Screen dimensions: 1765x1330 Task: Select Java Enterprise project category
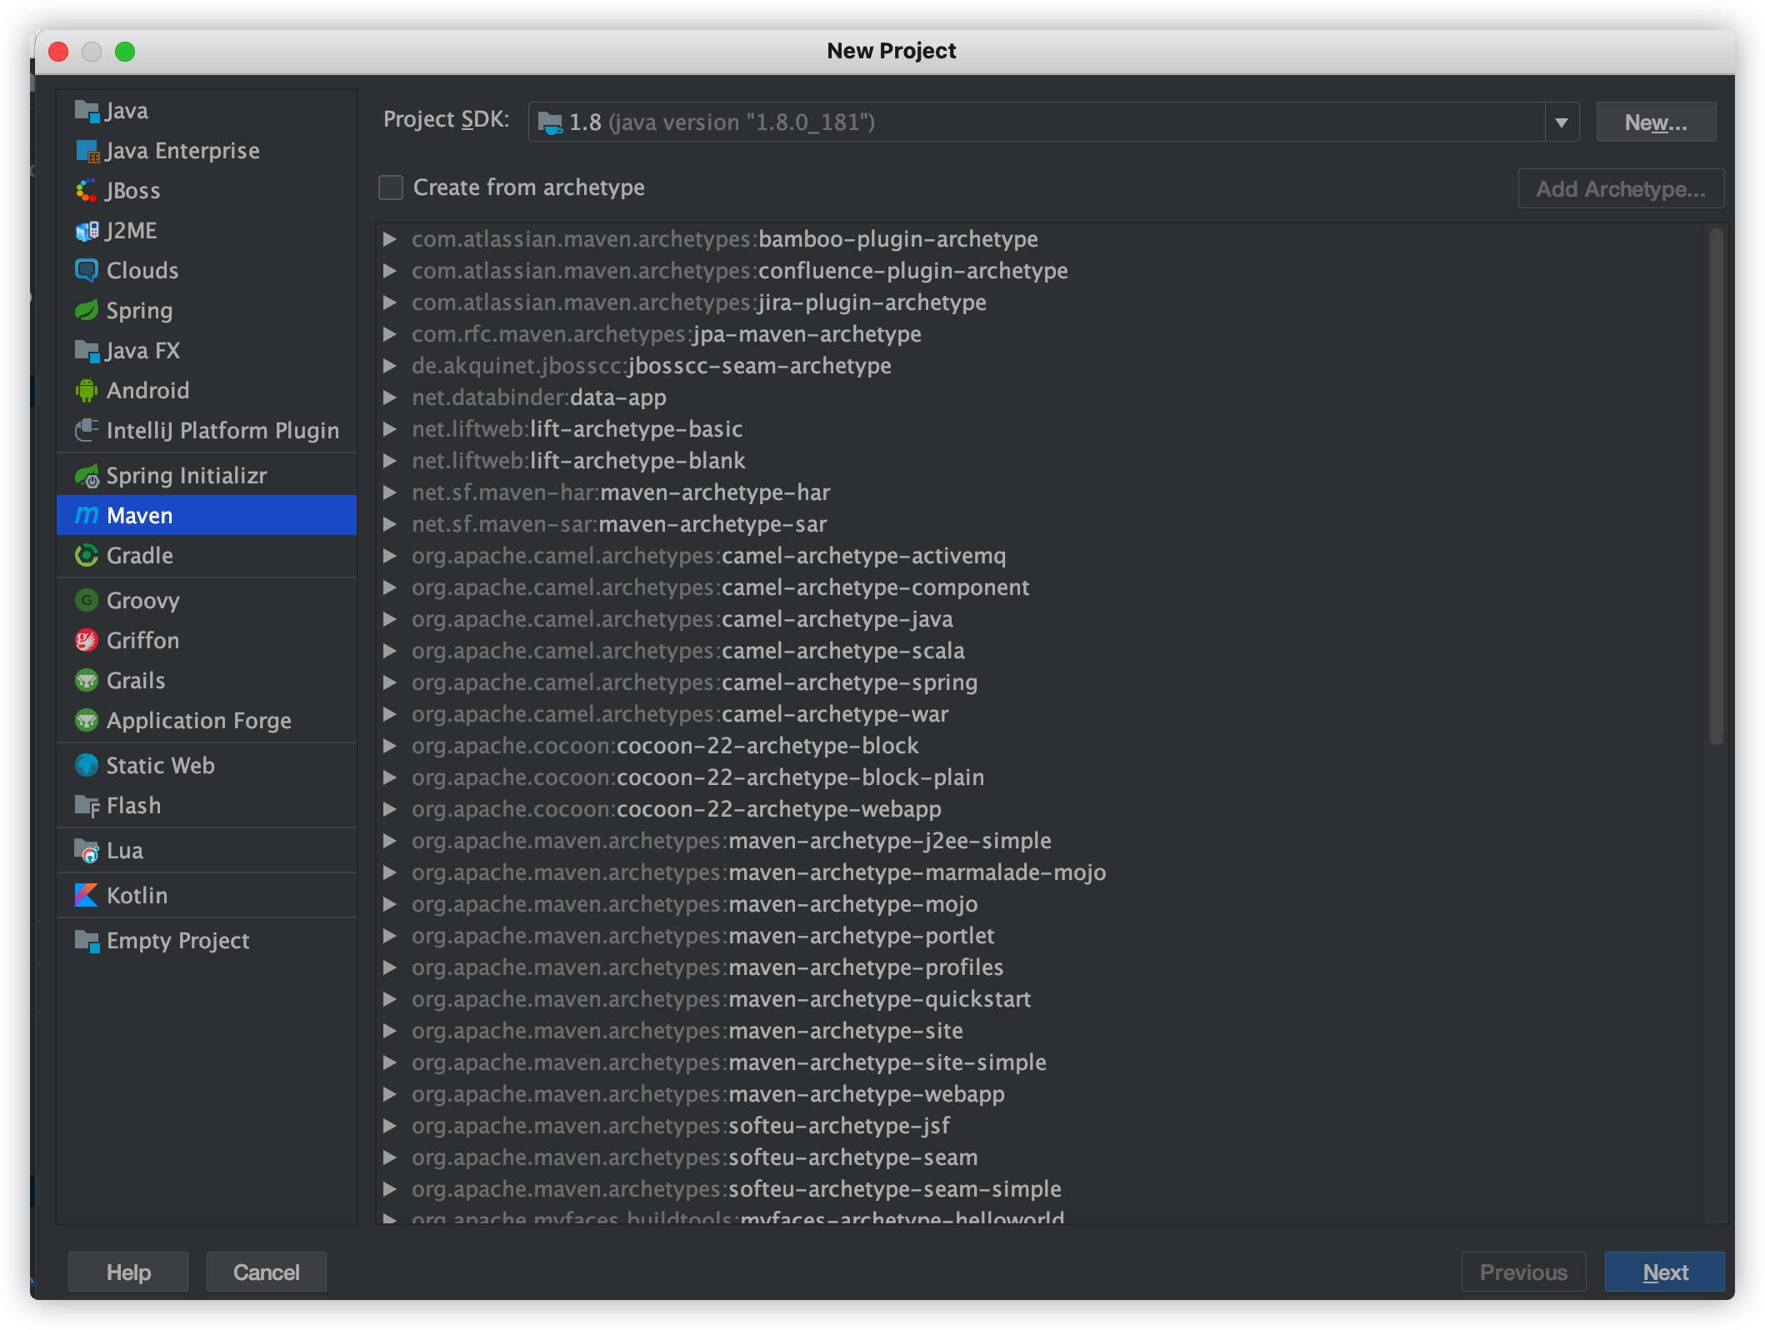click(x=207, y=151)
